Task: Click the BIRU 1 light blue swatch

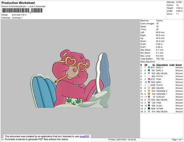Action: pos(149,67)
